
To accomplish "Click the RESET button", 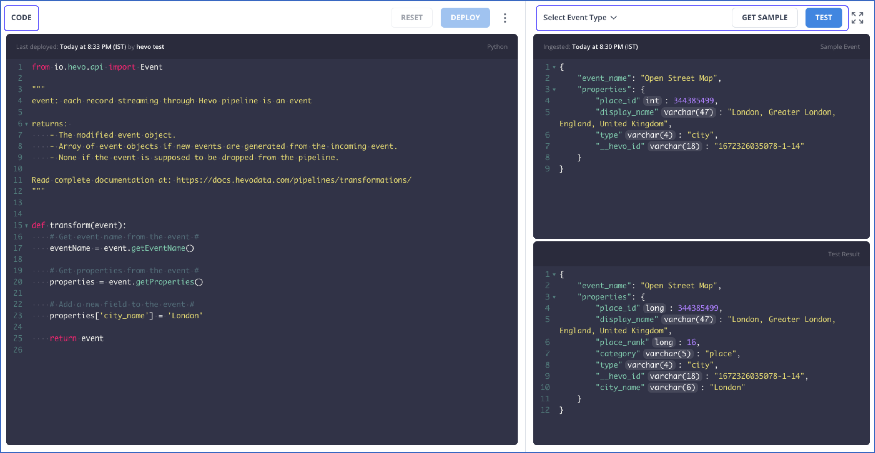I will pos(412,18).
